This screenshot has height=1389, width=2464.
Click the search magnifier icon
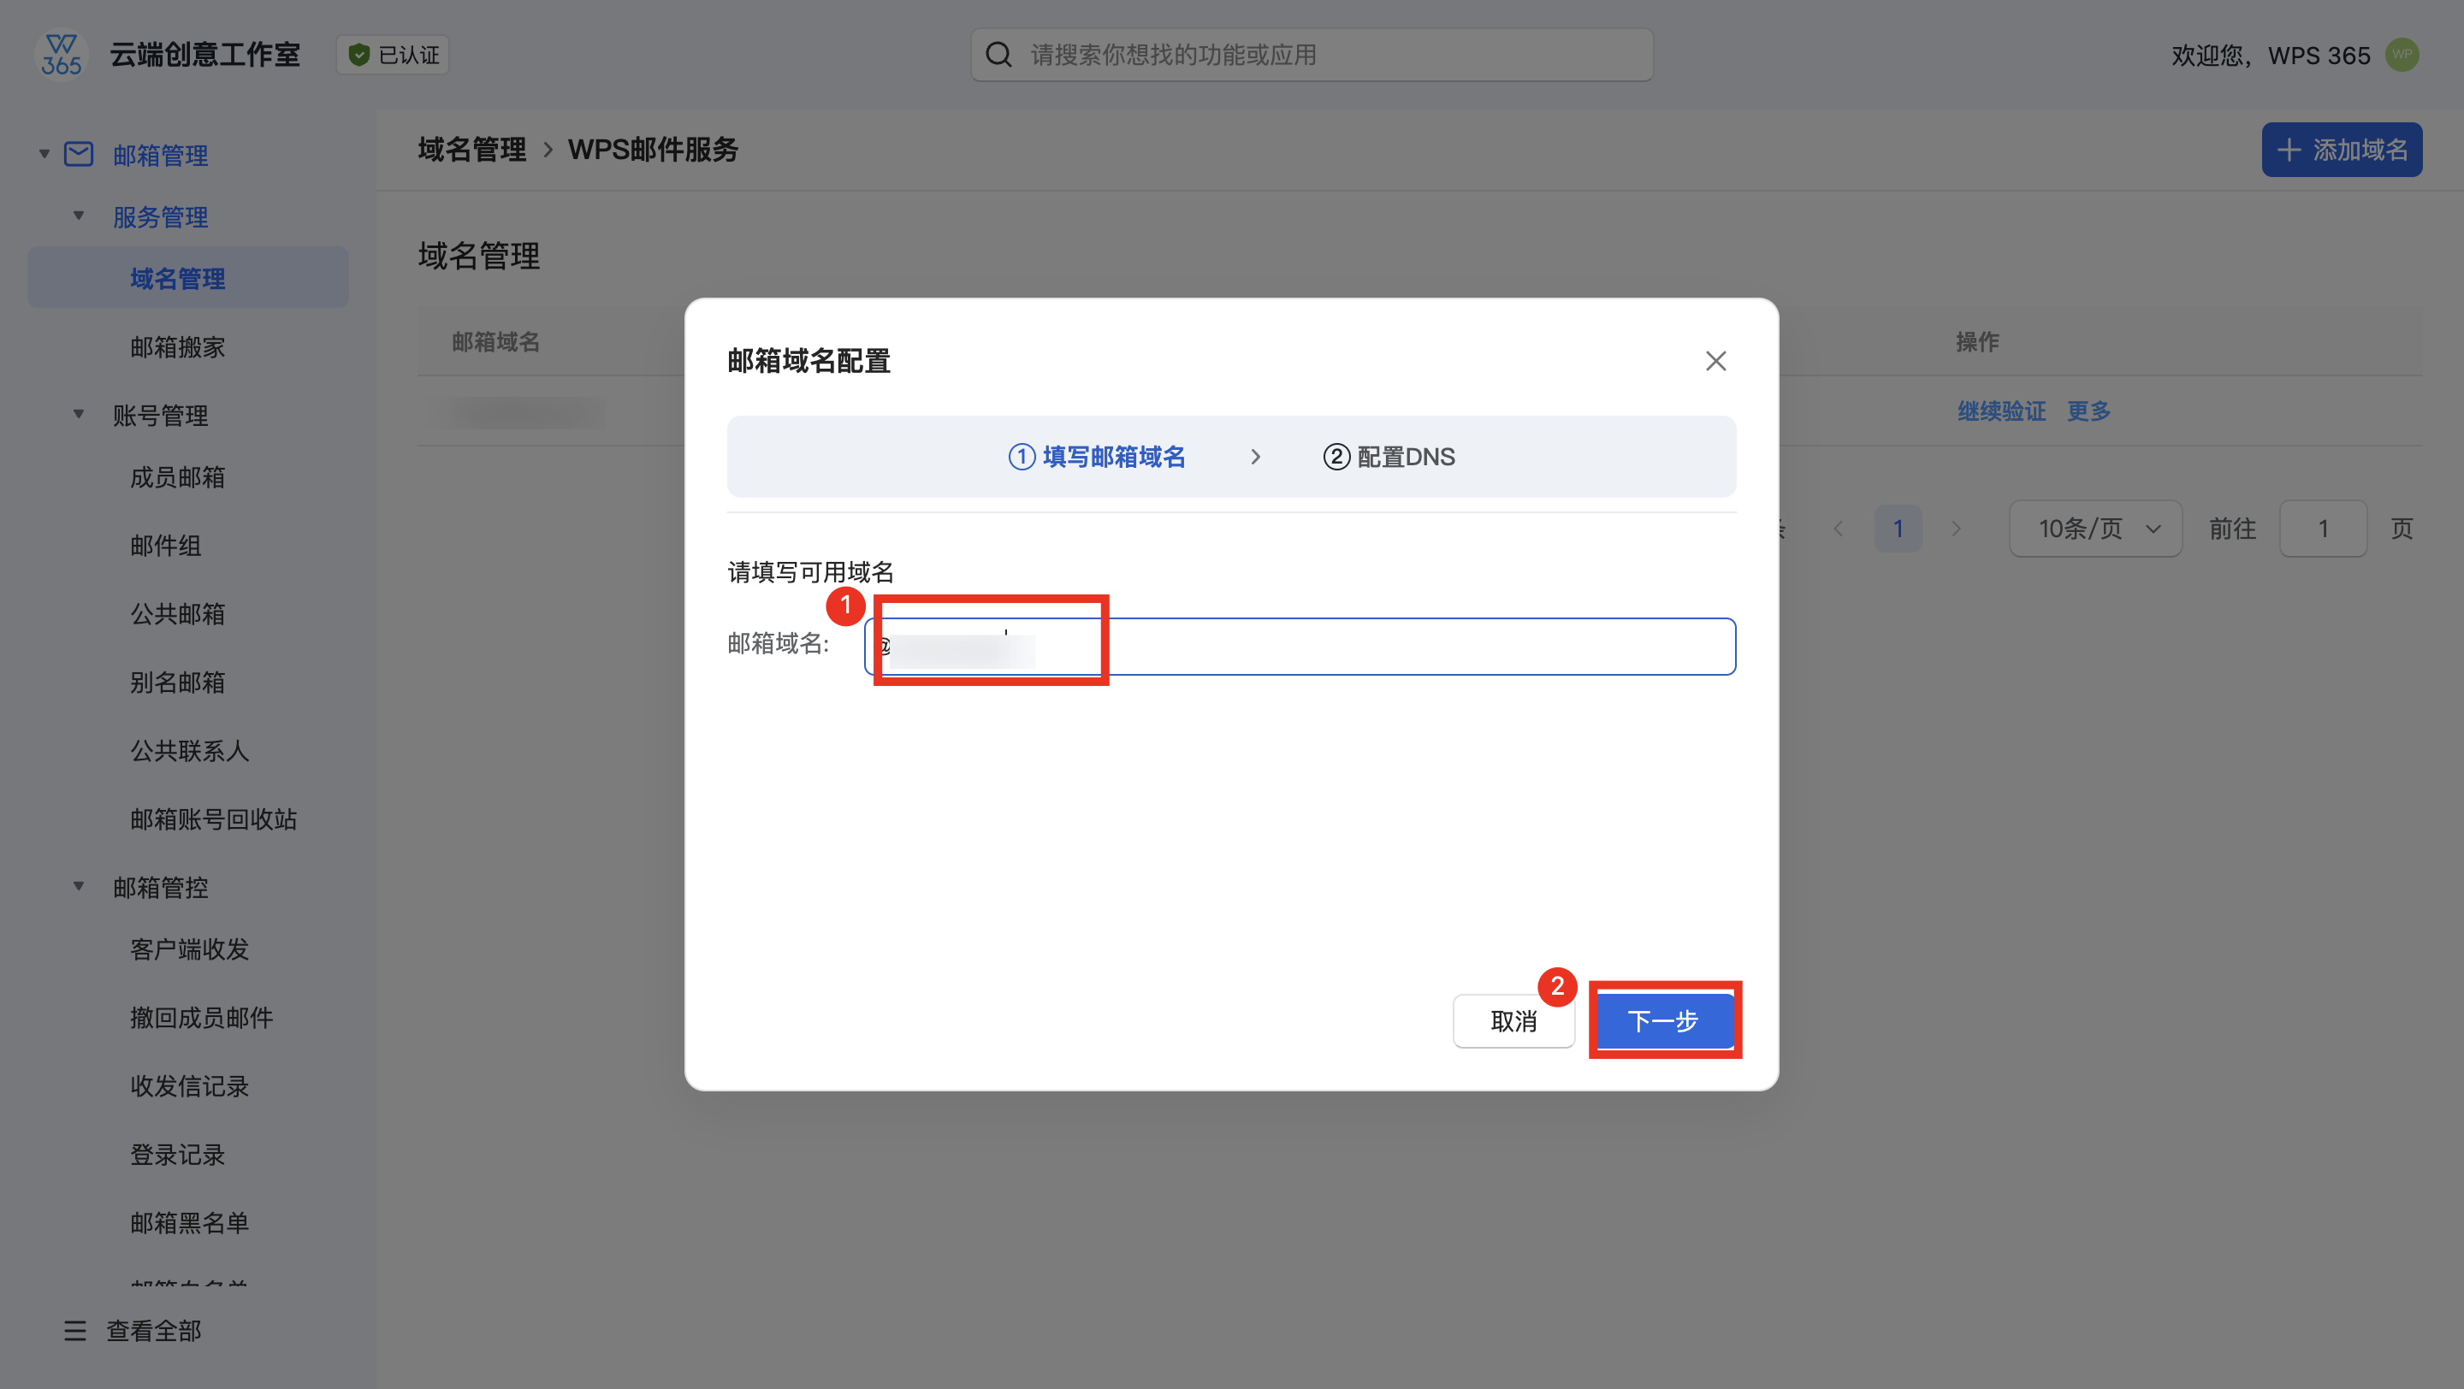tap(998, 56)
